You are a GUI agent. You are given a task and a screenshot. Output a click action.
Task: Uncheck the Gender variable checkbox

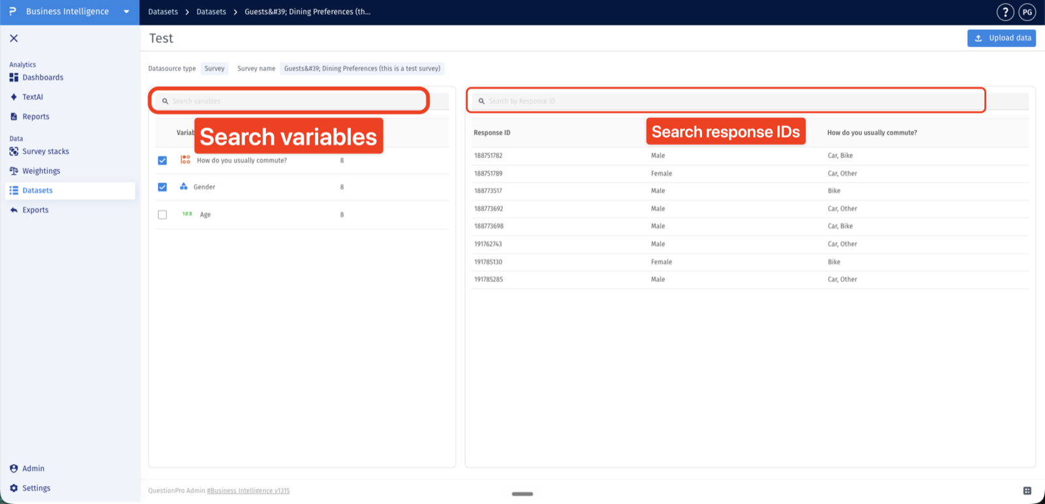(162, 187)
